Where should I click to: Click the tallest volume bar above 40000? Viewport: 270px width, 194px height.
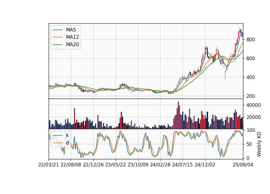[x=178, y=115]
